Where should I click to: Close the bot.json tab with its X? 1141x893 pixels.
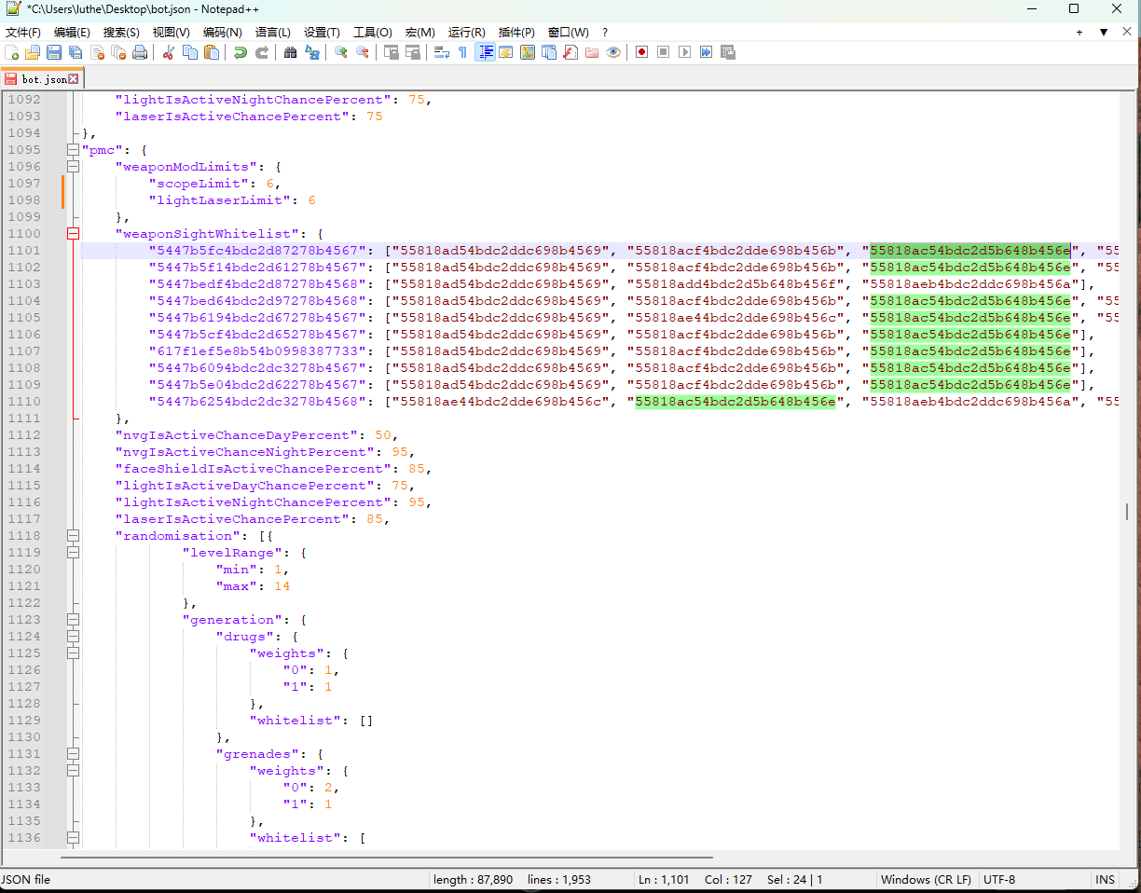(74, 79)
